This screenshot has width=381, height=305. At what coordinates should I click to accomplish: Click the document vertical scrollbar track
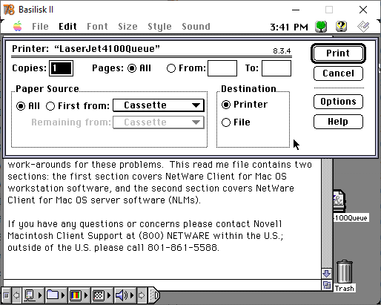tap(327, 213)
